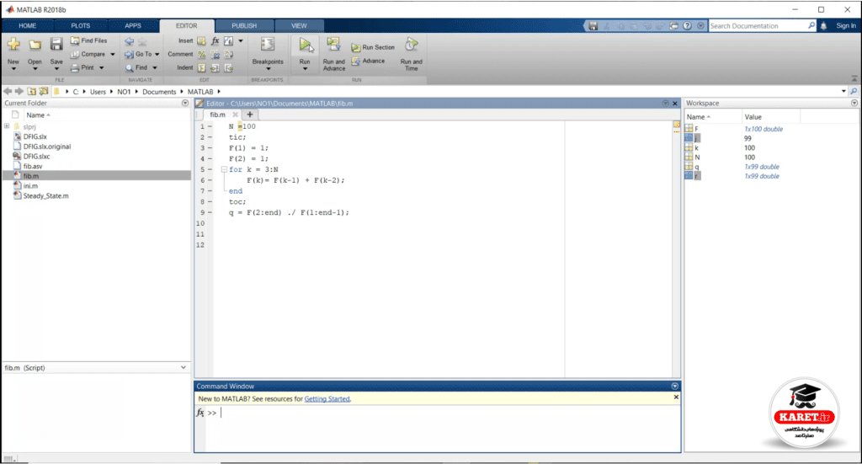Click Find Files in the File section
The width and height of the screenshot is (862, 464).
tap(88, 40)
